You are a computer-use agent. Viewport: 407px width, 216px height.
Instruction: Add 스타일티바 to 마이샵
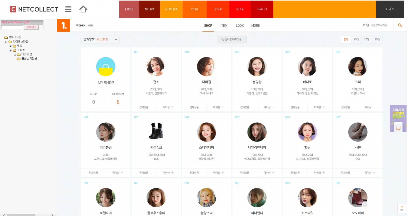(219, 173)
